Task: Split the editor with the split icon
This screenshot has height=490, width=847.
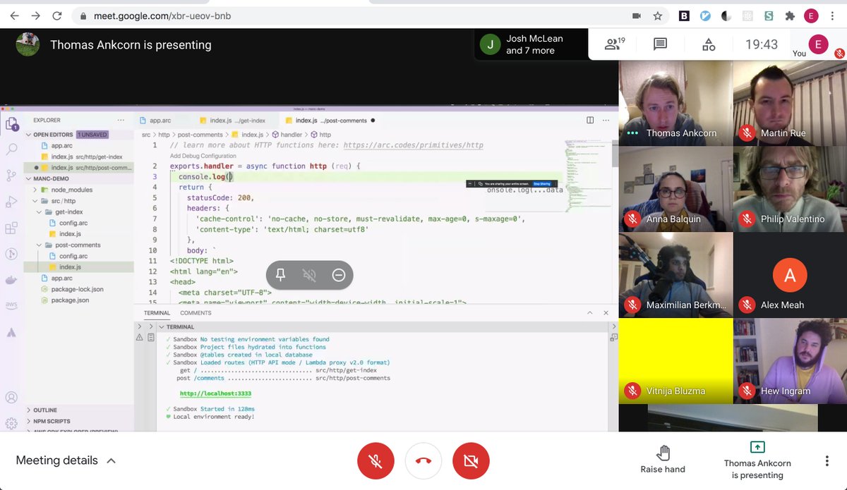Action: [590, 121]
